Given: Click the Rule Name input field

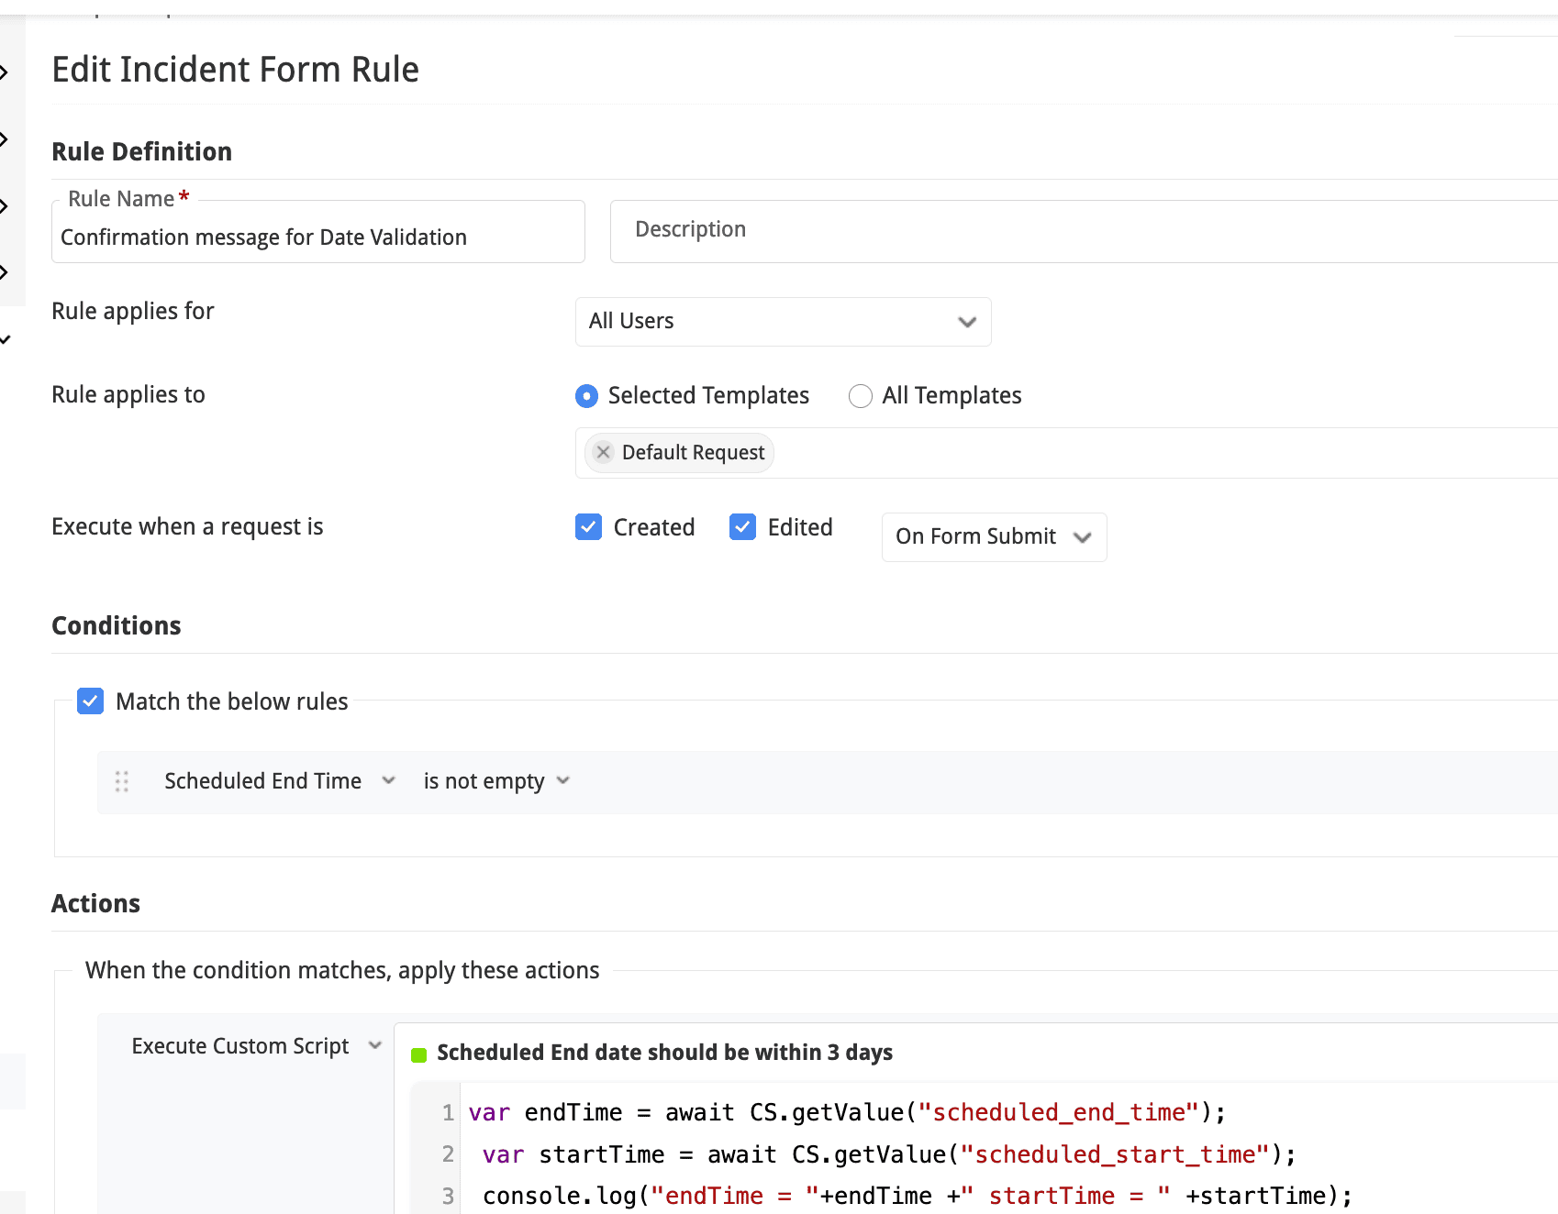Looking at the screenshot, I should [x=317, y=237].
